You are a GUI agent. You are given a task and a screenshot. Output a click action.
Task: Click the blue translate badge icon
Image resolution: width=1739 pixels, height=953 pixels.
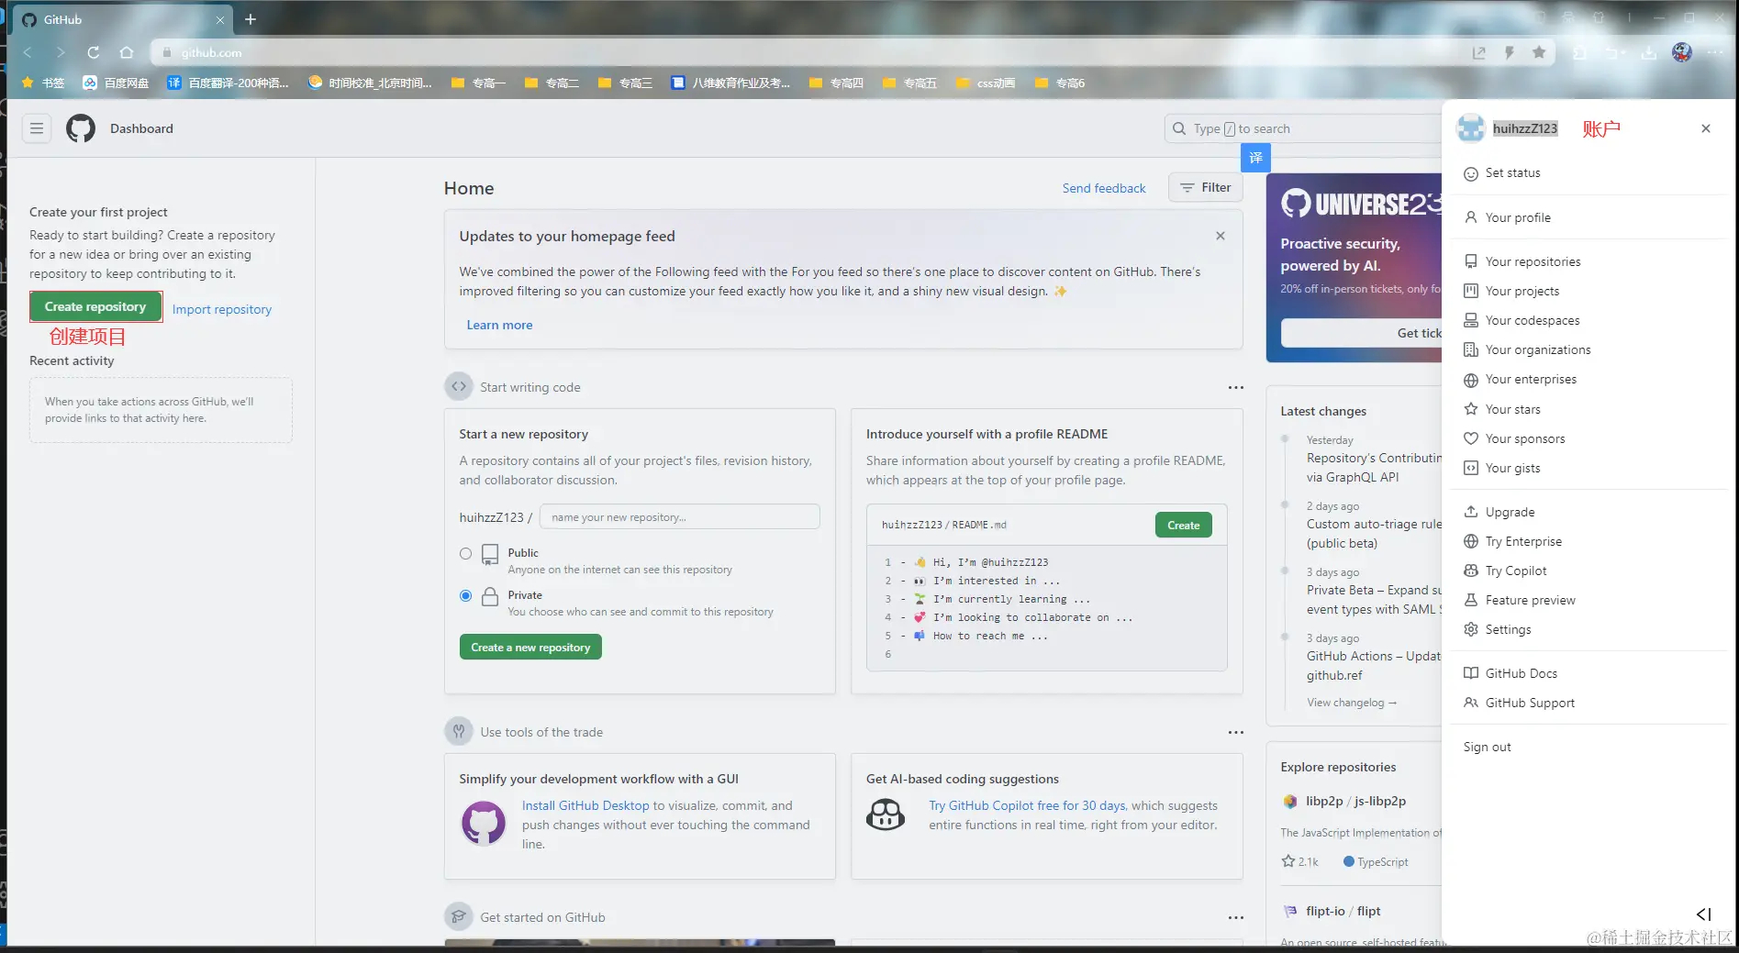pyautogui.click(x=1255, y=158)
